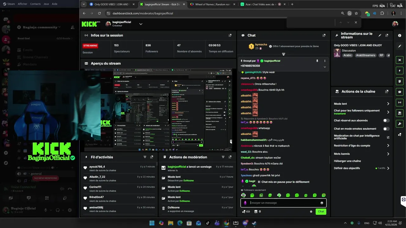Open TikTok from taskbar
Viewport: 406px width, 228px height.
pyautogui.click(x=207, y=223)
